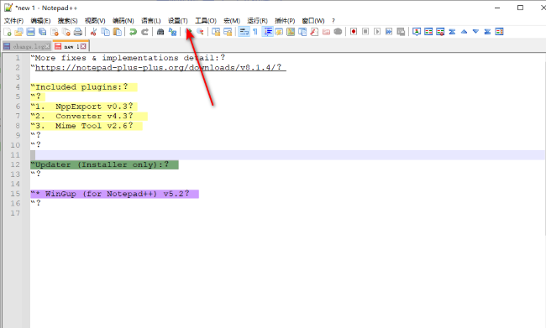Undo the last edit with the green arrow
The image size is (546, 328).
click(133, 32)
